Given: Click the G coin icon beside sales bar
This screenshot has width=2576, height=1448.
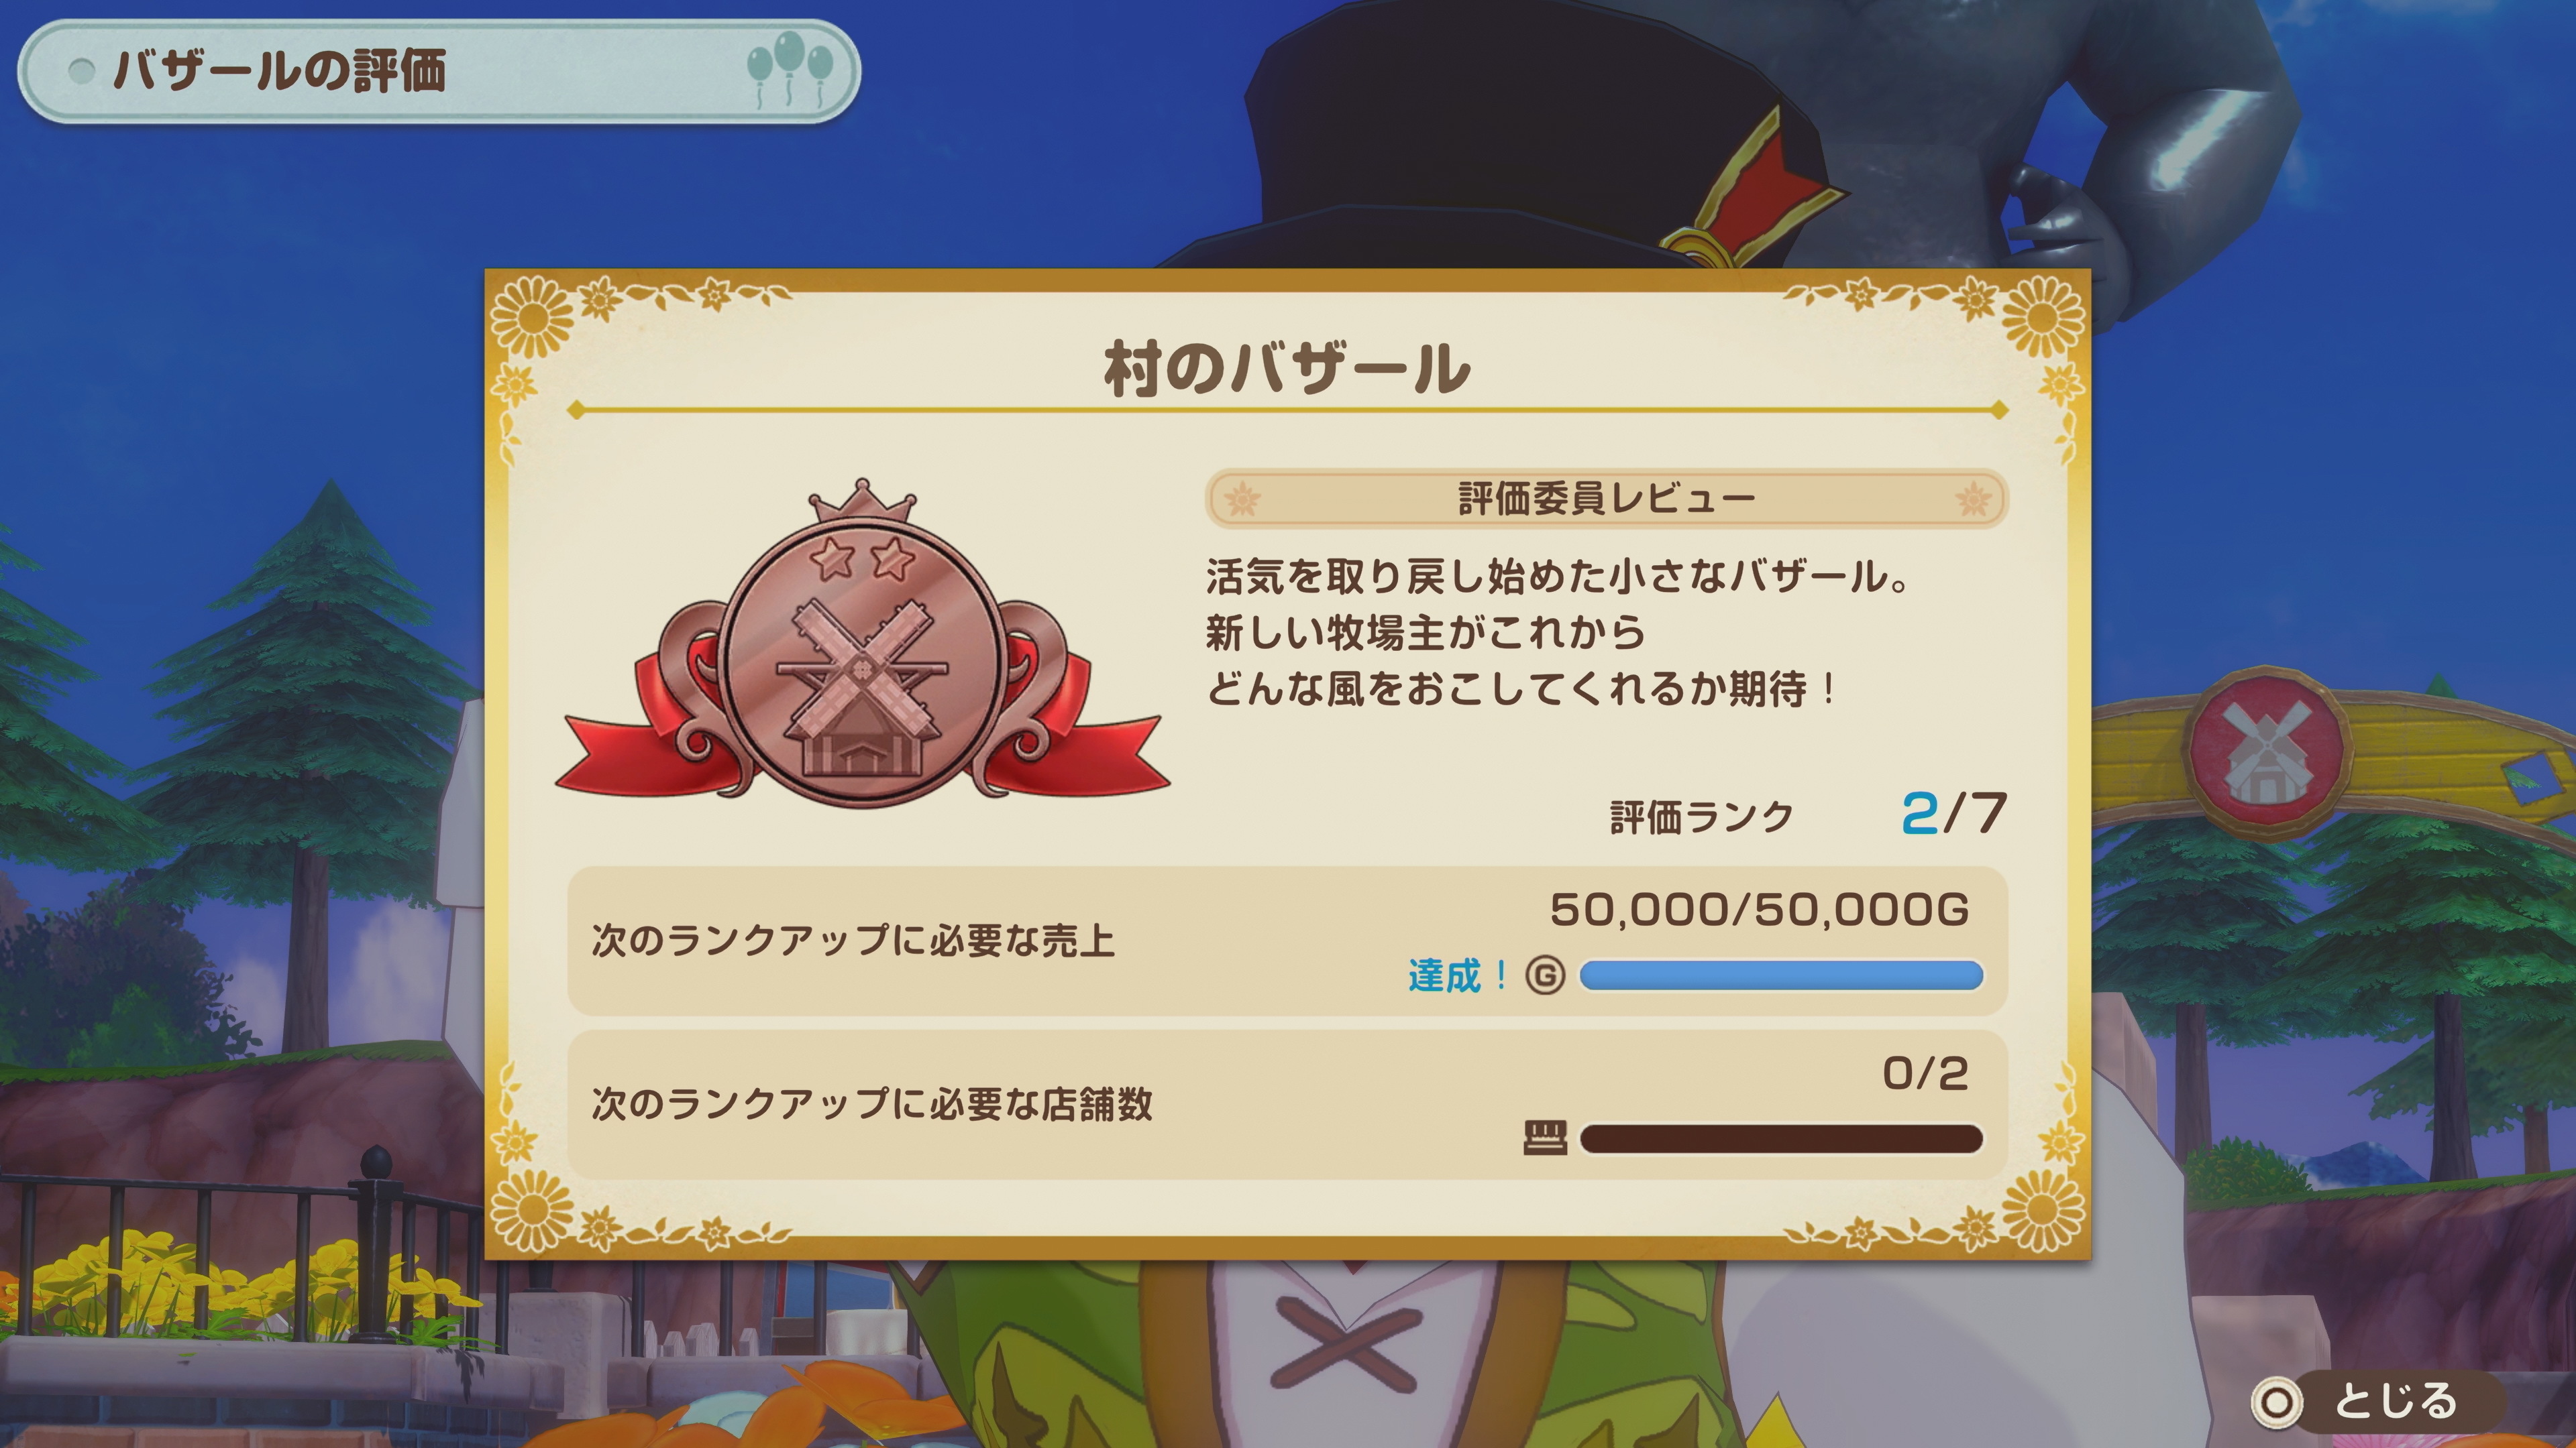Looking at the screenshot, I should 1545,975.
